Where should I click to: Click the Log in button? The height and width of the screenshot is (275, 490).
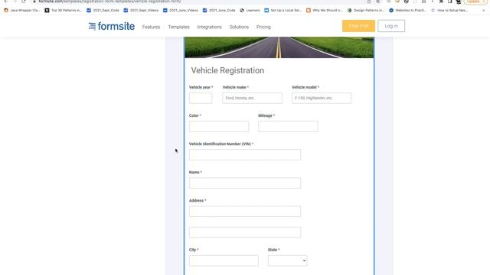click(391, 26)
